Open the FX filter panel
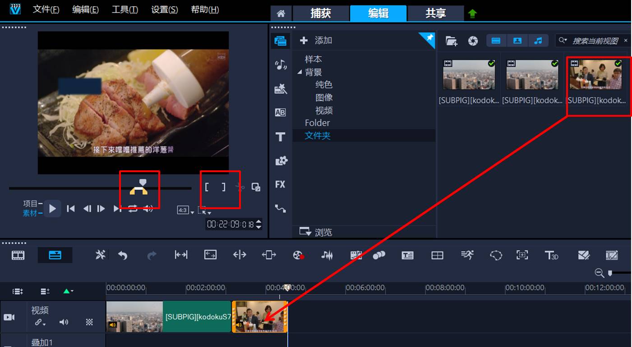This screenshot has height=347, width=632. coord(280,184)
